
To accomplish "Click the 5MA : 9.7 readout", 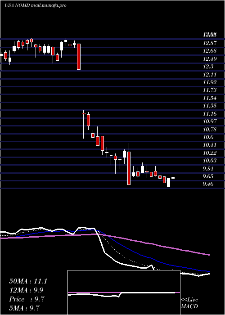I will coord(24,308).
